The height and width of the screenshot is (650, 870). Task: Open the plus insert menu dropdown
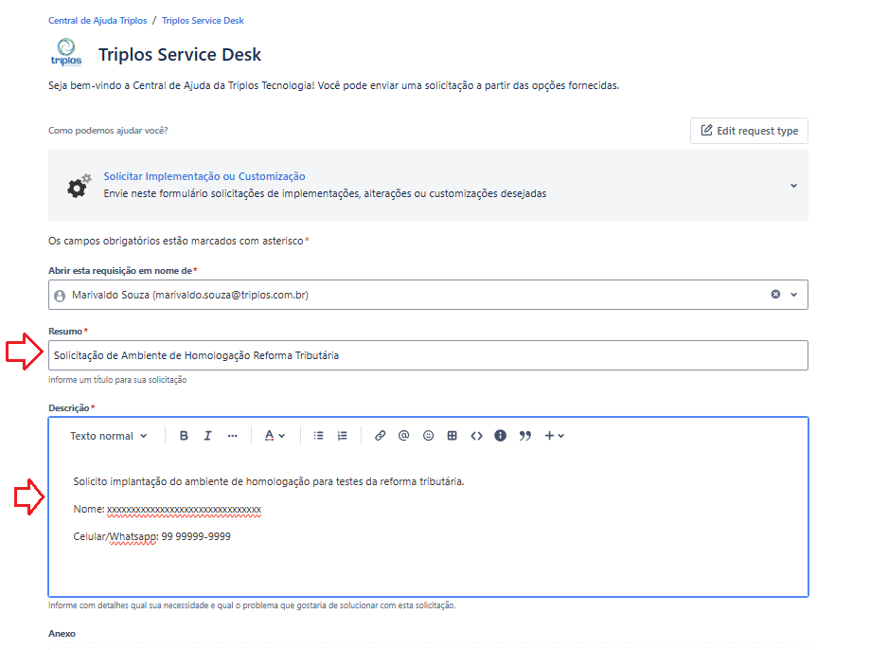pos(555,436)
